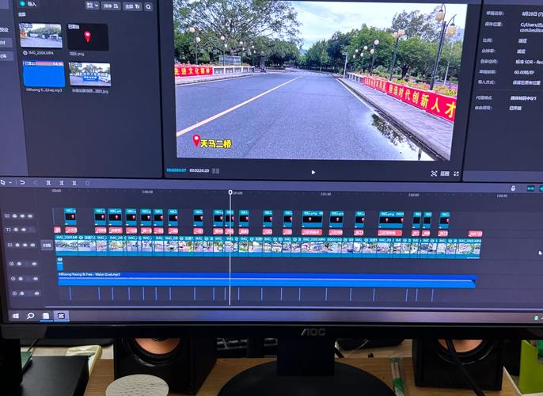Select the IMG_2009.MP4 video thumbnail
543x396 pixels.
tap(41, 35)
